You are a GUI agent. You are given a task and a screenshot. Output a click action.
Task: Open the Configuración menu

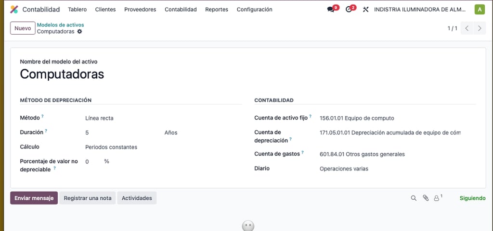coord(254,10)
